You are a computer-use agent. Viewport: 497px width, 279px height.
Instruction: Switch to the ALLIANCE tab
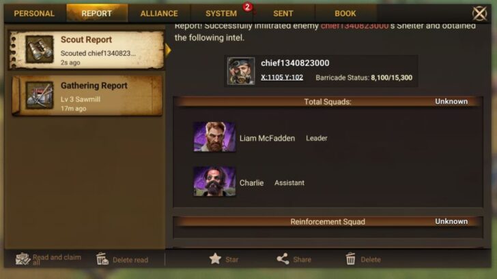(x=159, y=14)
